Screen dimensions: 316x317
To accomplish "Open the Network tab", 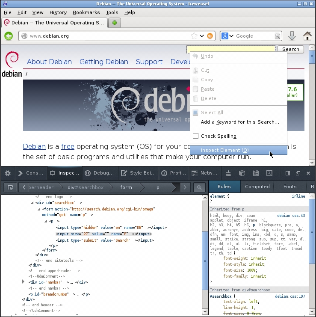I will (204, 173).
